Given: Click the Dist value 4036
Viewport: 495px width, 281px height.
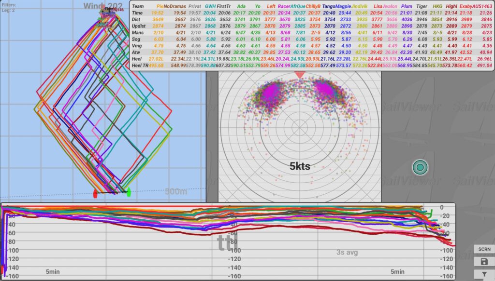Looking at the screenshot, I should click(x=407, y=19).
